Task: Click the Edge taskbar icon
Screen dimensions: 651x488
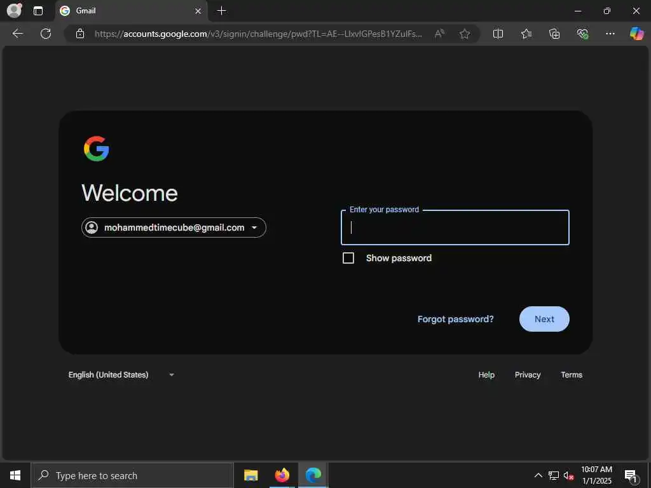Action: click(x=313, y=475)
